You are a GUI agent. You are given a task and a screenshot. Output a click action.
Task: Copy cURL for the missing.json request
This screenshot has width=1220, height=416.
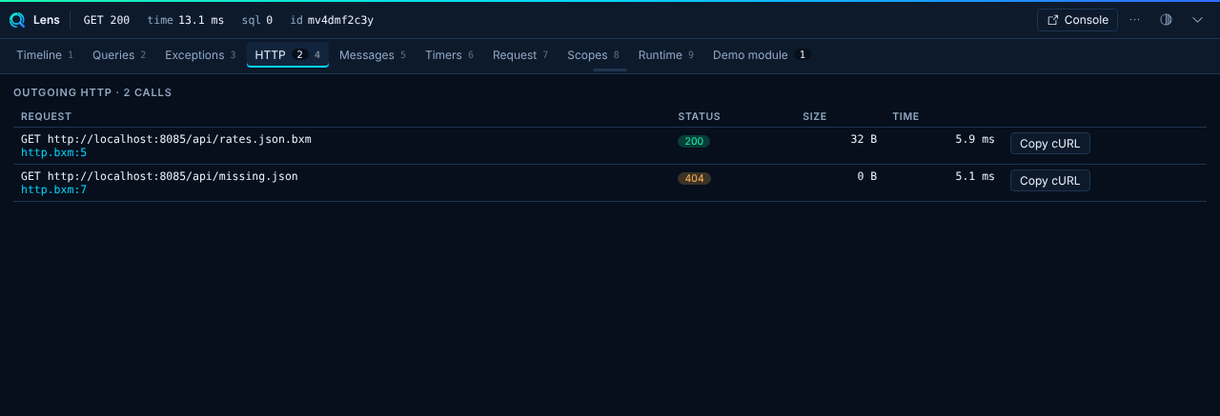[1049, 181]
